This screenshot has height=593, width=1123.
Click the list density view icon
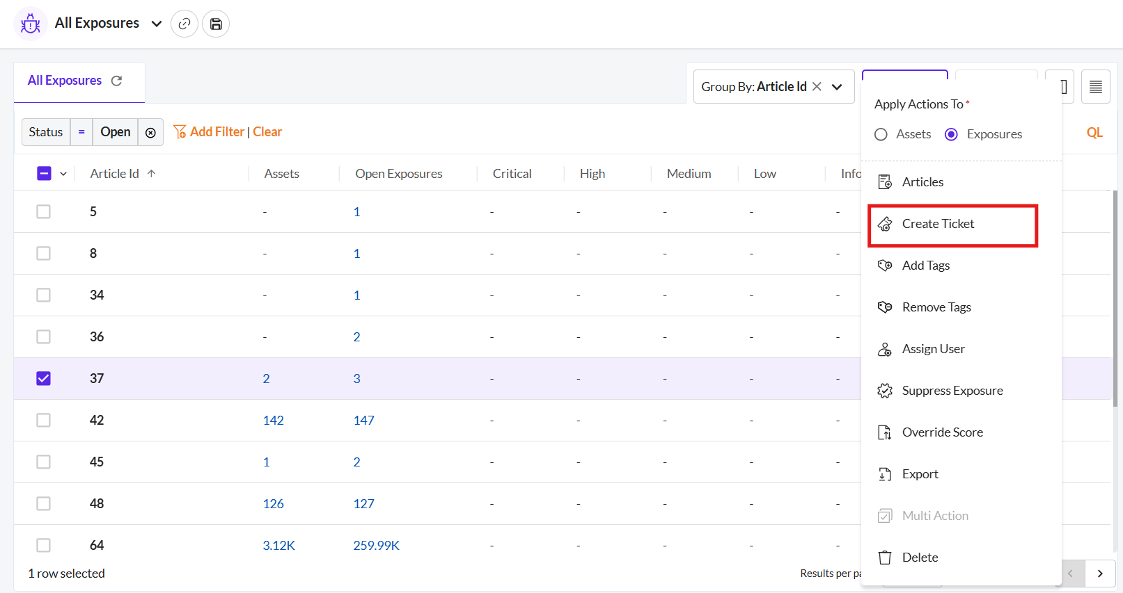[x=1096, y=87]
